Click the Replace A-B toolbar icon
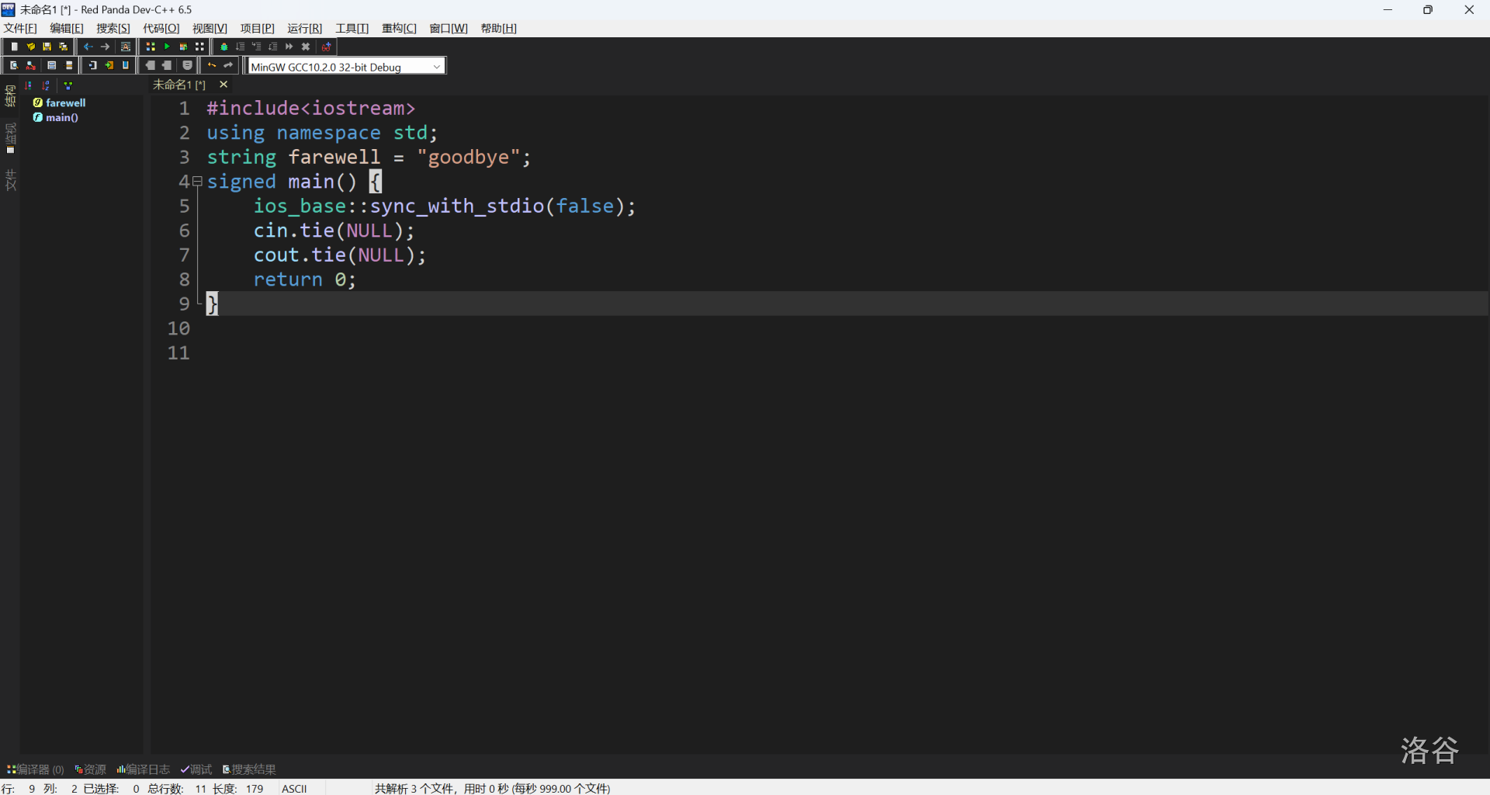1490x795 pixels. click(30, 66)
